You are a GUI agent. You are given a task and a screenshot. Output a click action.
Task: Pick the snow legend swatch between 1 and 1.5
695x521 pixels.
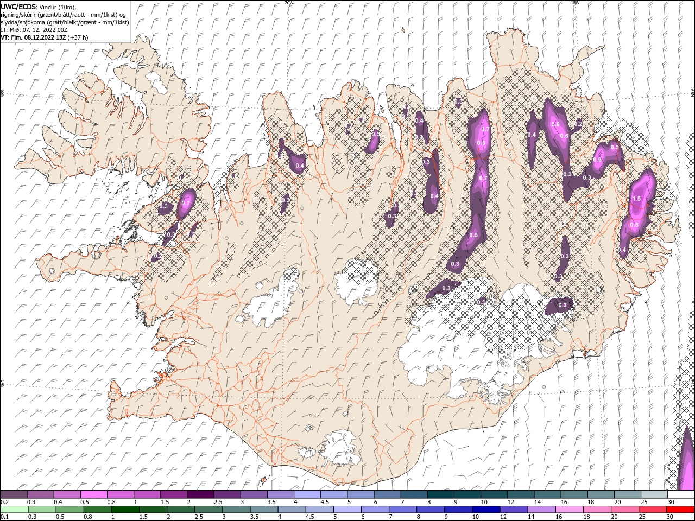click(147, 494)
